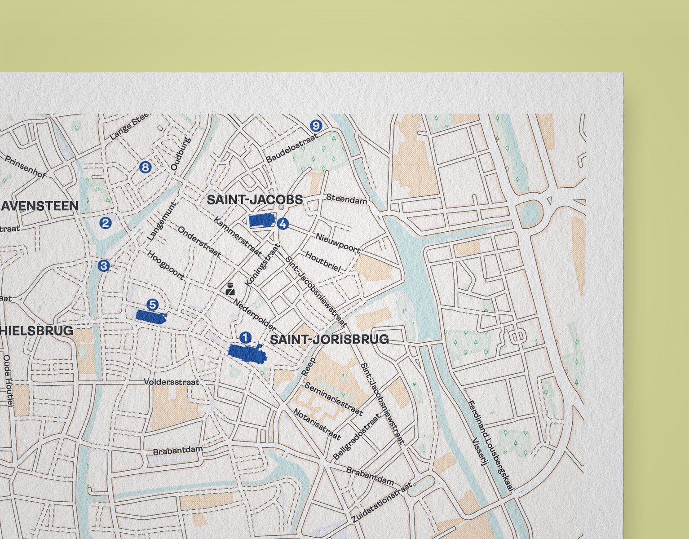Click the black person statue icon

[x=230, y=288]
